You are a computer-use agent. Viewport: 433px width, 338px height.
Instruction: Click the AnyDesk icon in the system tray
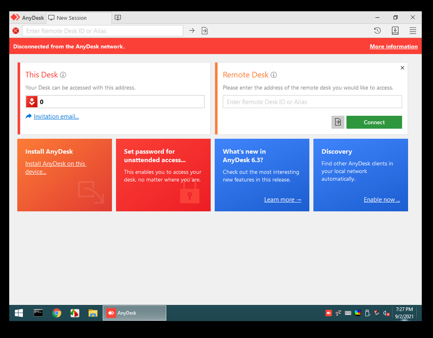(x=329, y=313)
